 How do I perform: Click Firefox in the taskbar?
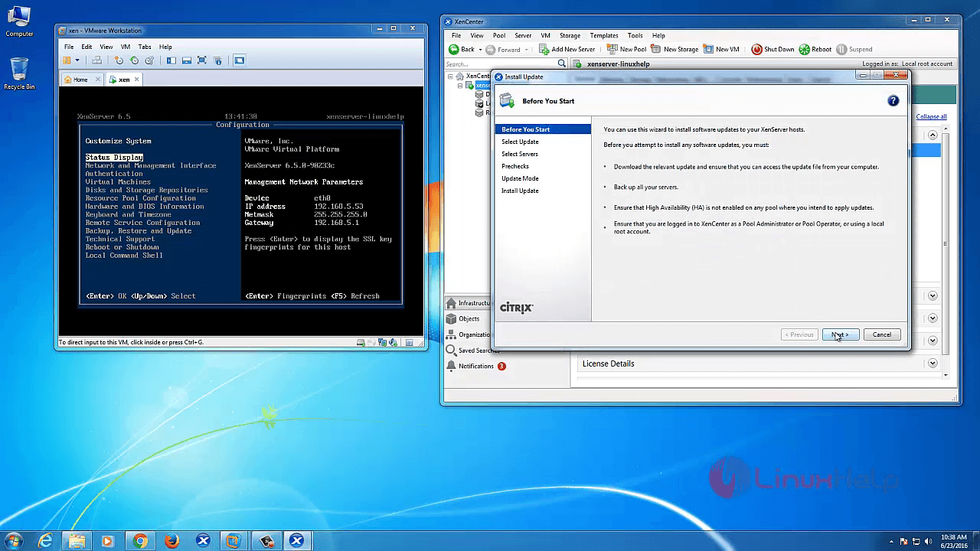171,541
